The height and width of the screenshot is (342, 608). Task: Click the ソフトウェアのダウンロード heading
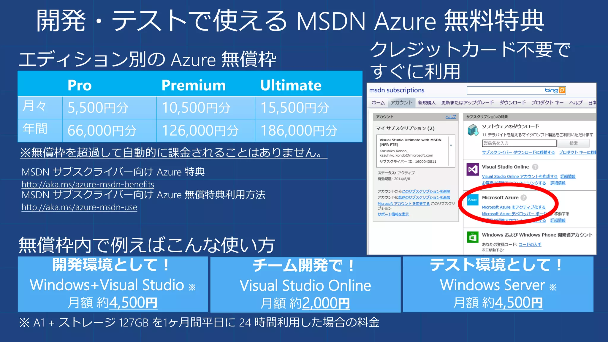(510, 126)
